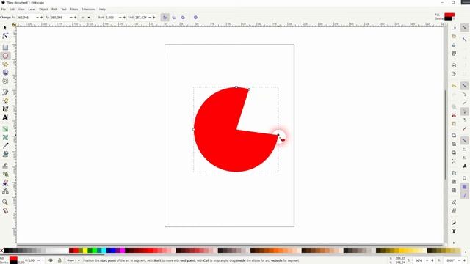Screen dimensions: 470x264
Task: Switch arc to open arc mode
Action: pos(174,18)
